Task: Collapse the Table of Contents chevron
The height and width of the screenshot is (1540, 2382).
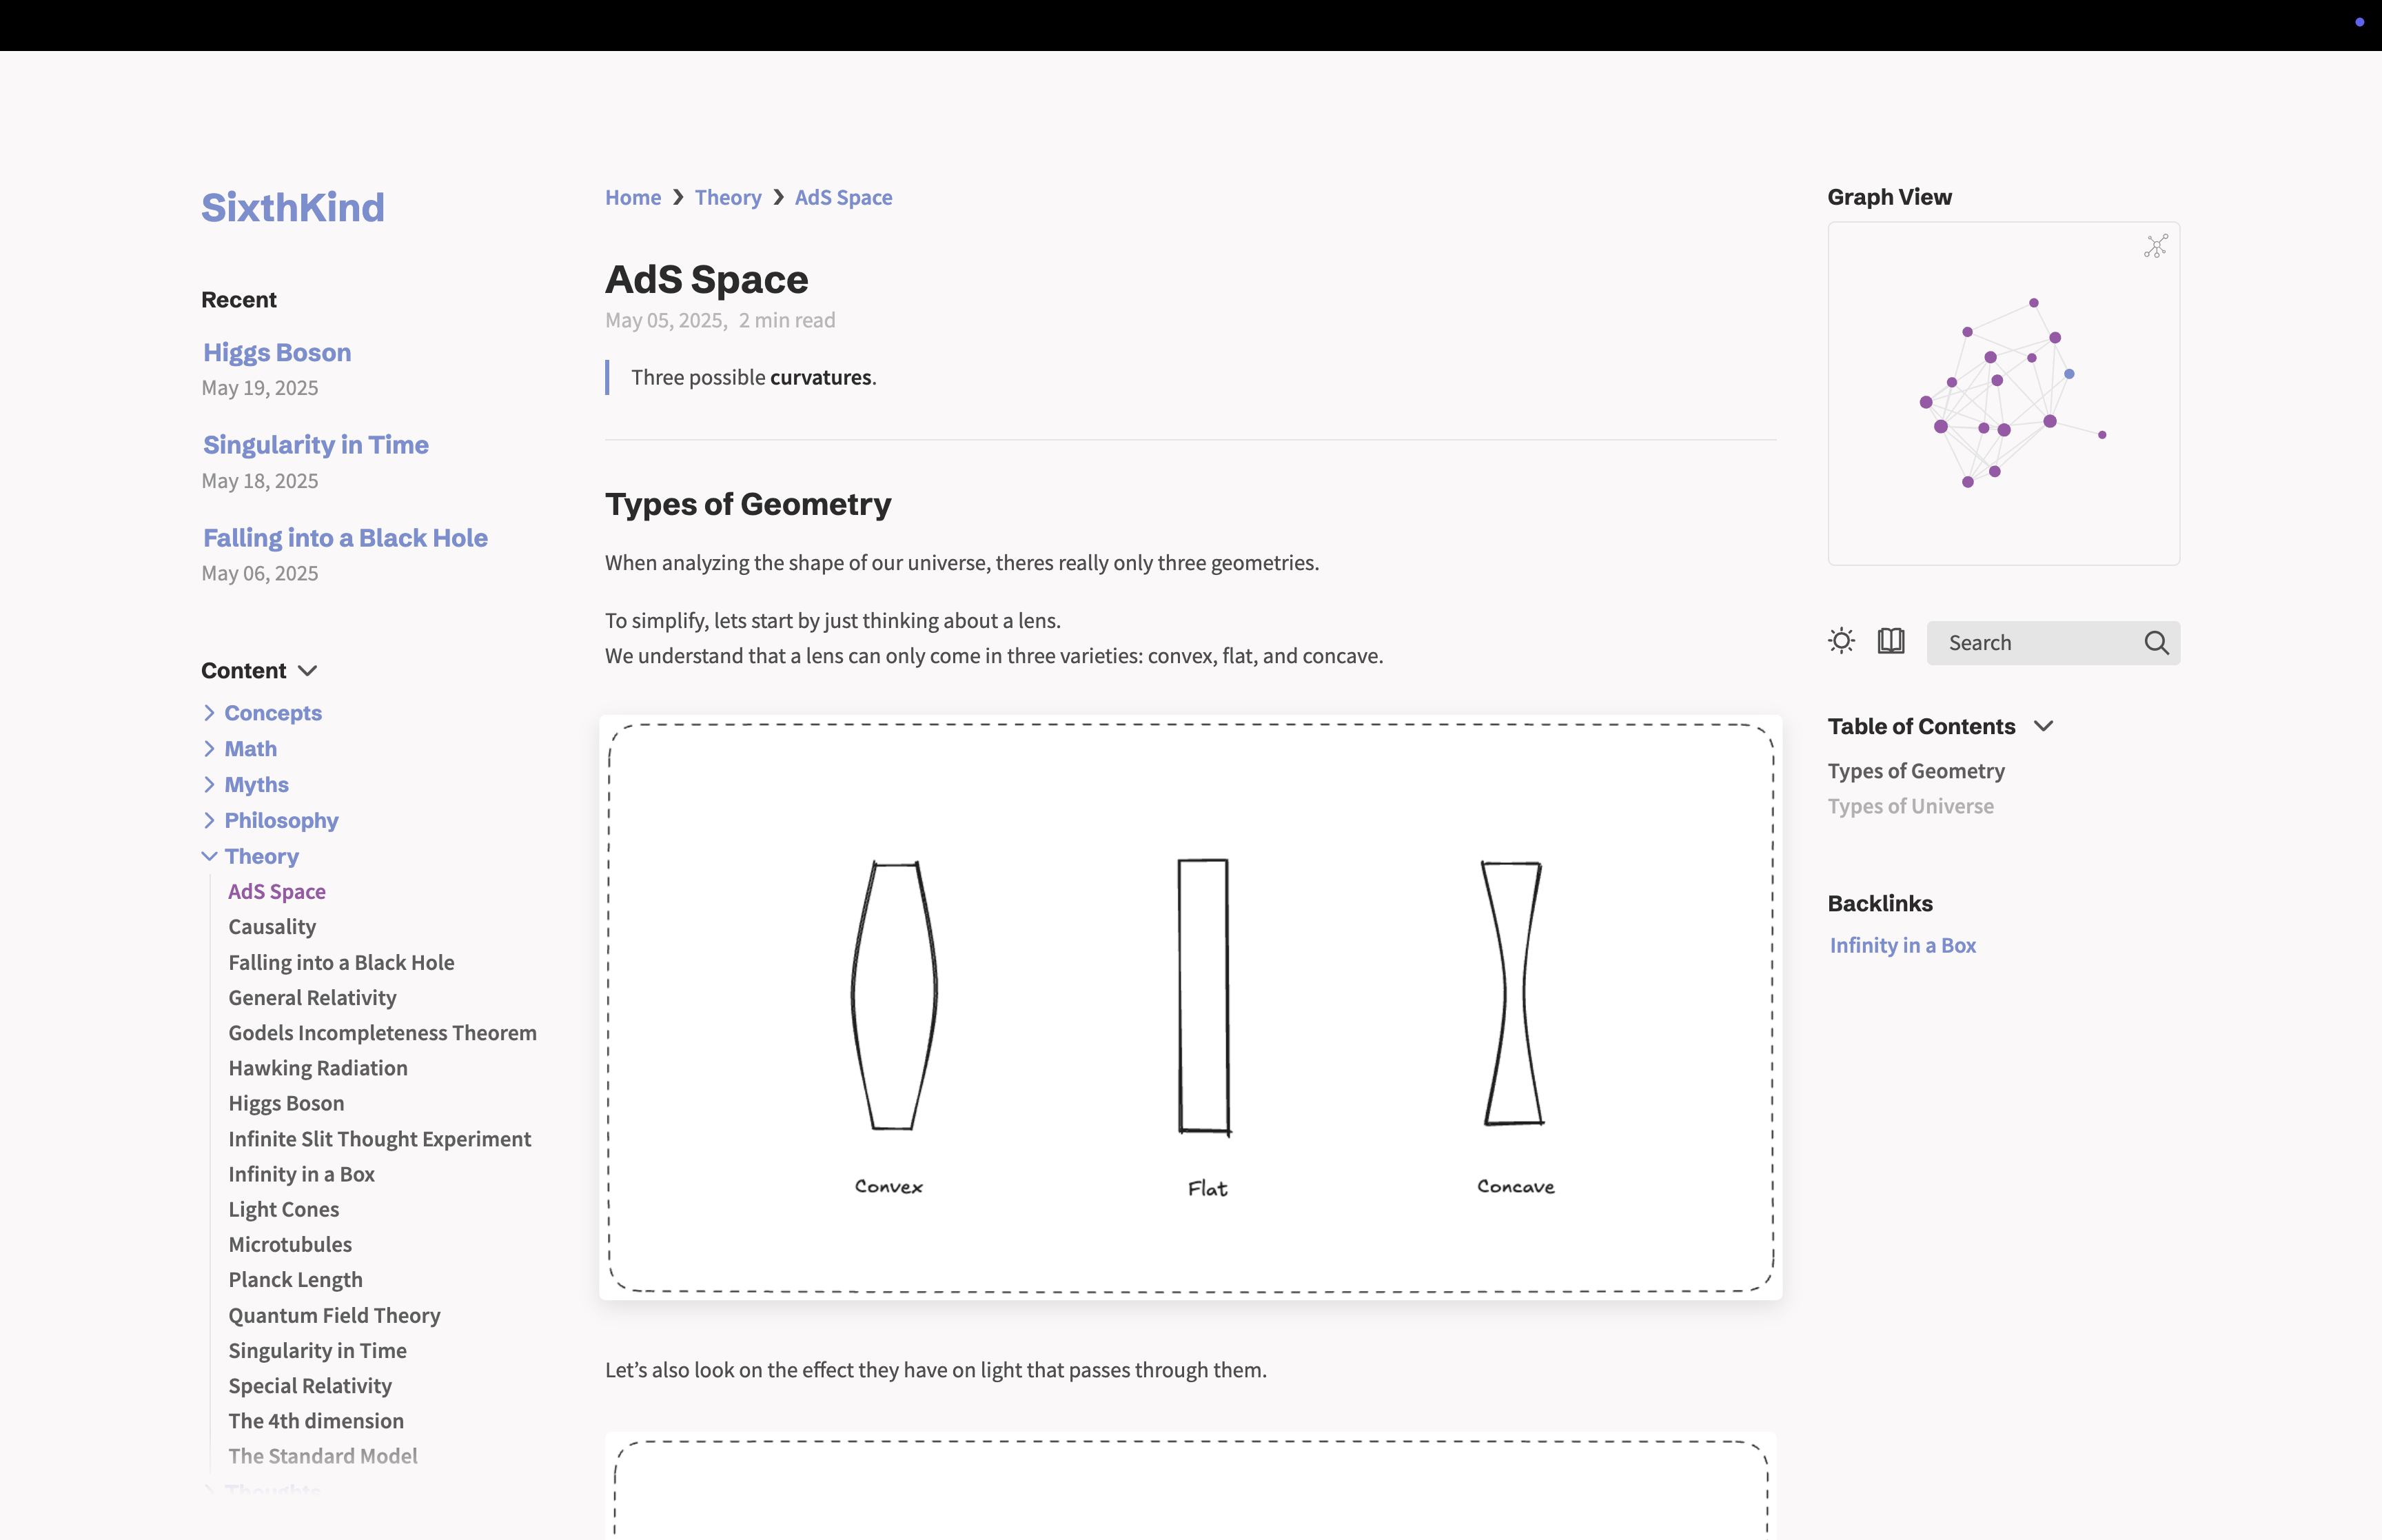Action: pyautogui.click(x=2043, y=726)
